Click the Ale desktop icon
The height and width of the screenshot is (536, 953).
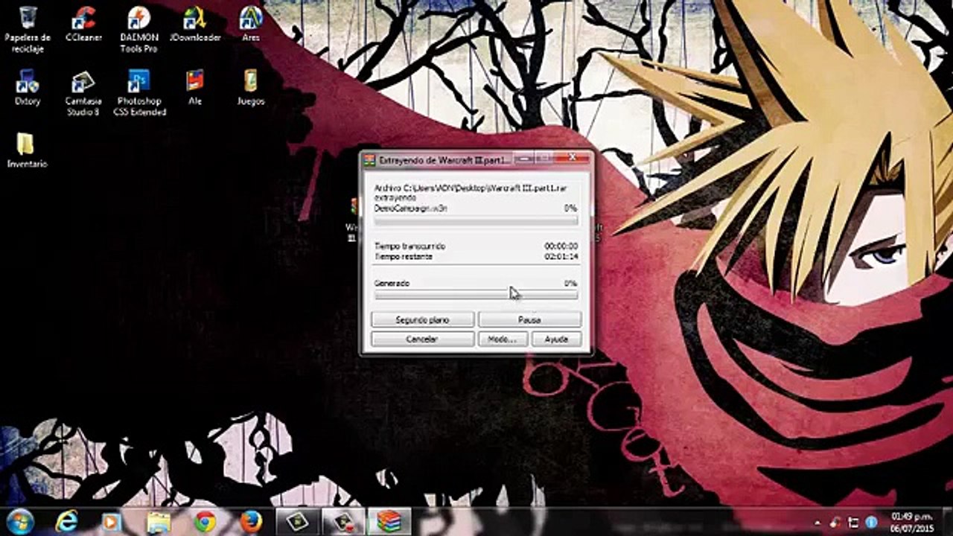coord(195,88)
